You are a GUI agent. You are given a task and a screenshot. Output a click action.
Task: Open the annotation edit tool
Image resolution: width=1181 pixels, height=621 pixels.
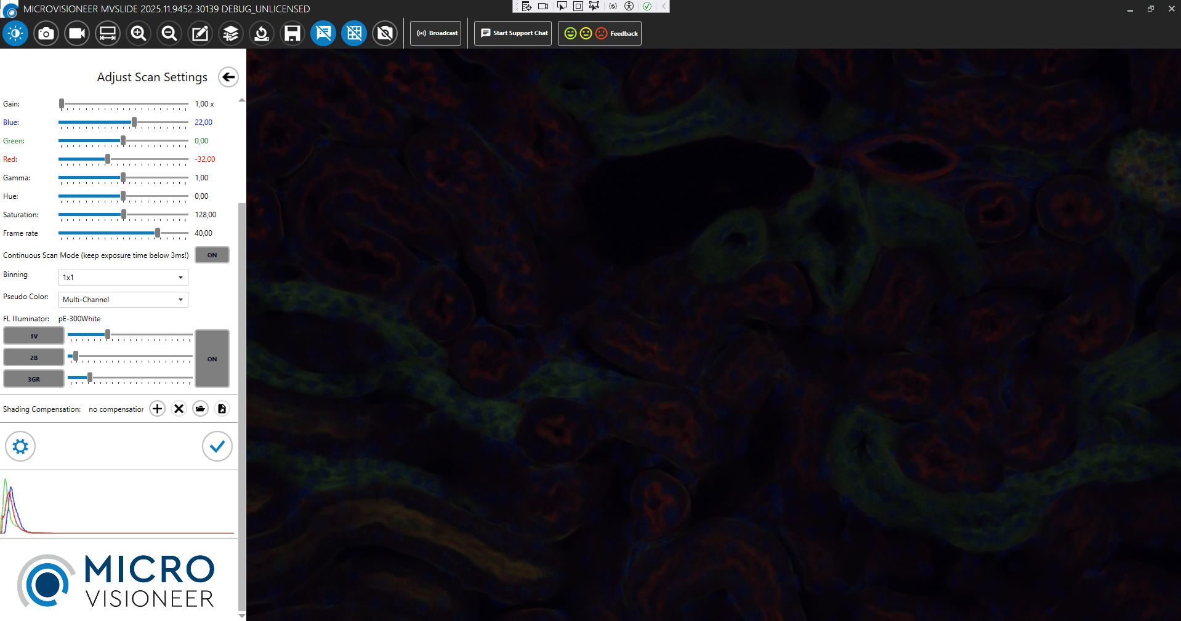[200, 33]
